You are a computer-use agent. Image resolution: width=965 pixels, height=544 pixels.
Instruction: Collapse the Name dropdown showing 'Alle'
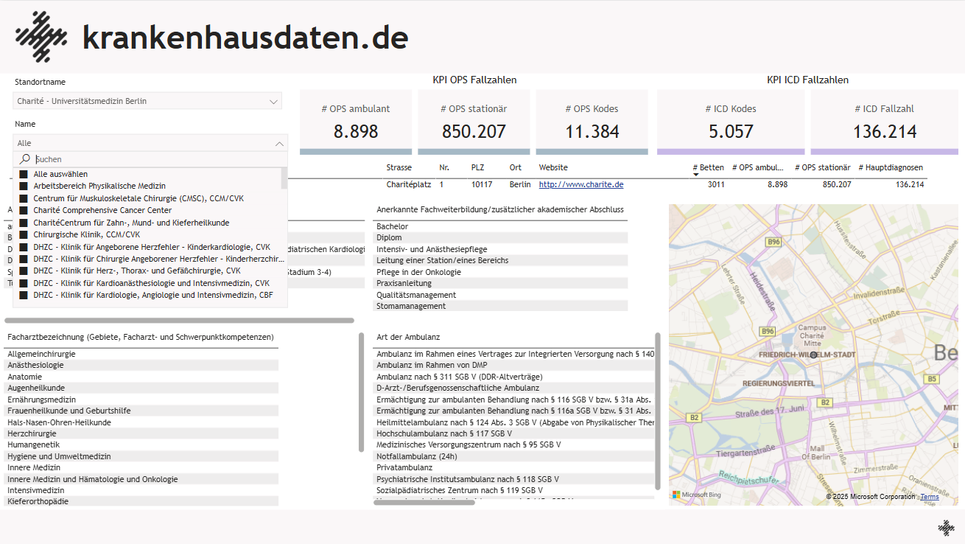279,144
